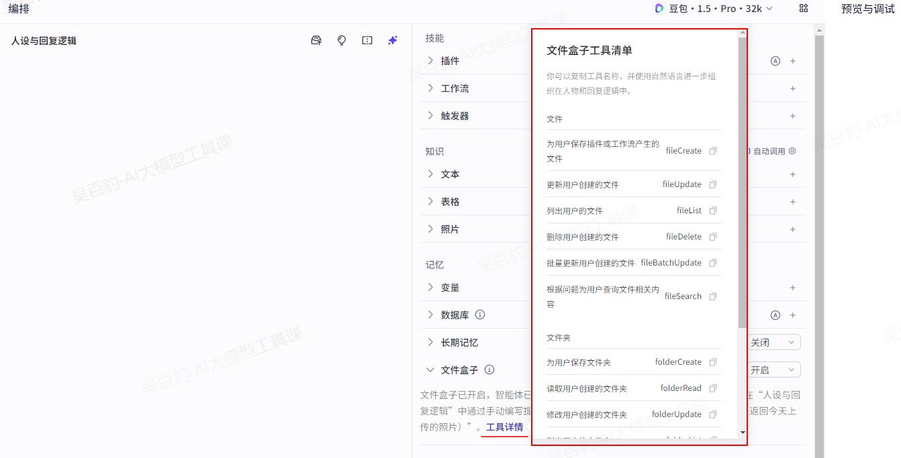Viewport: 901px width, 458px height.
Task: Click the popup scrollbar down arrow
Action: coord(743,433)
